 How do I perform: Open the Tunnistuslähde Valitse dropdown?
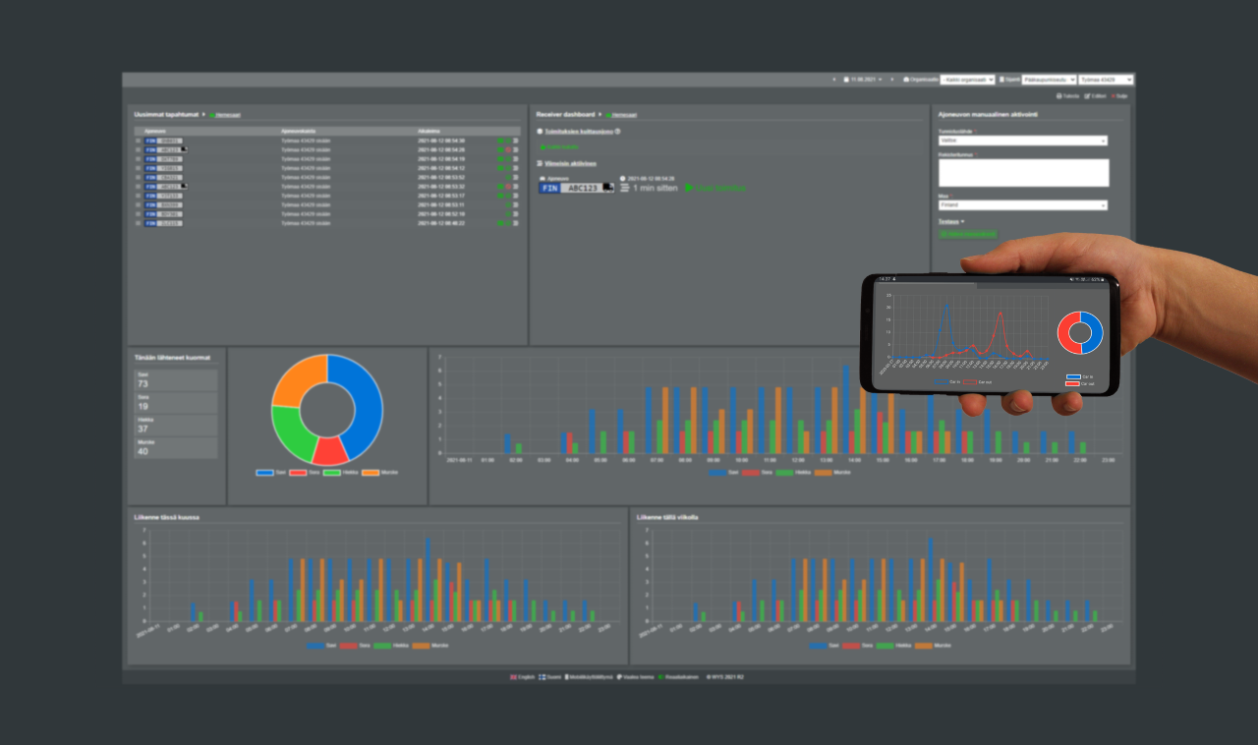click(1023, 141)
